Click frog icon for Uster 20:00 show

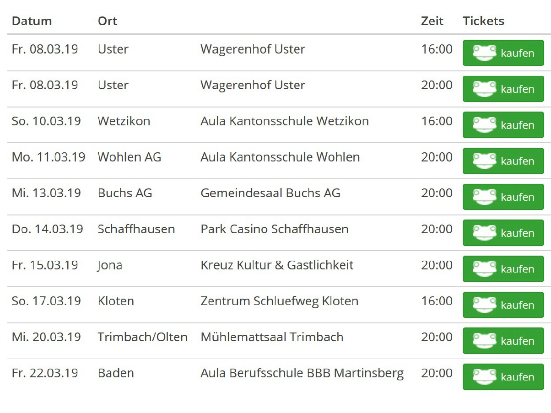(x=485, y=88)
